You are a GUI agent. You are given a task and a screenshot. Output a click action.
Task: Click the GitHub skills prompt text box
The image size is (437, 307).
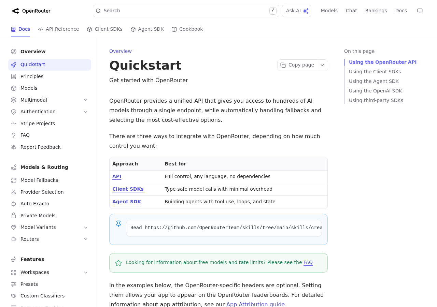224,228
